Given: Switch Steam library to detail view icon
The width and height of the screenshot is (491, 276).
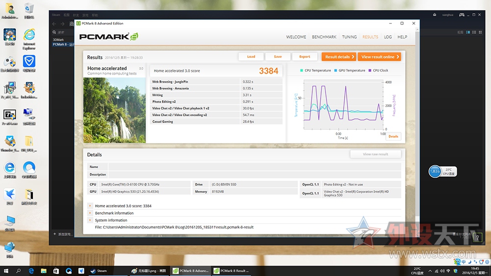Looking at the screenshot, I should pos(468,32).
